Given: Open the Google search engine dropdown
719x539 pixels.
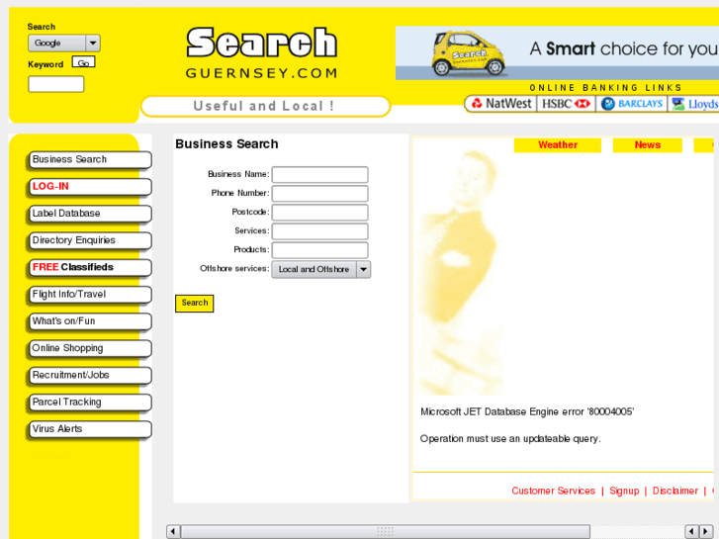Looking at the screenshot, I should click(64, 44).
